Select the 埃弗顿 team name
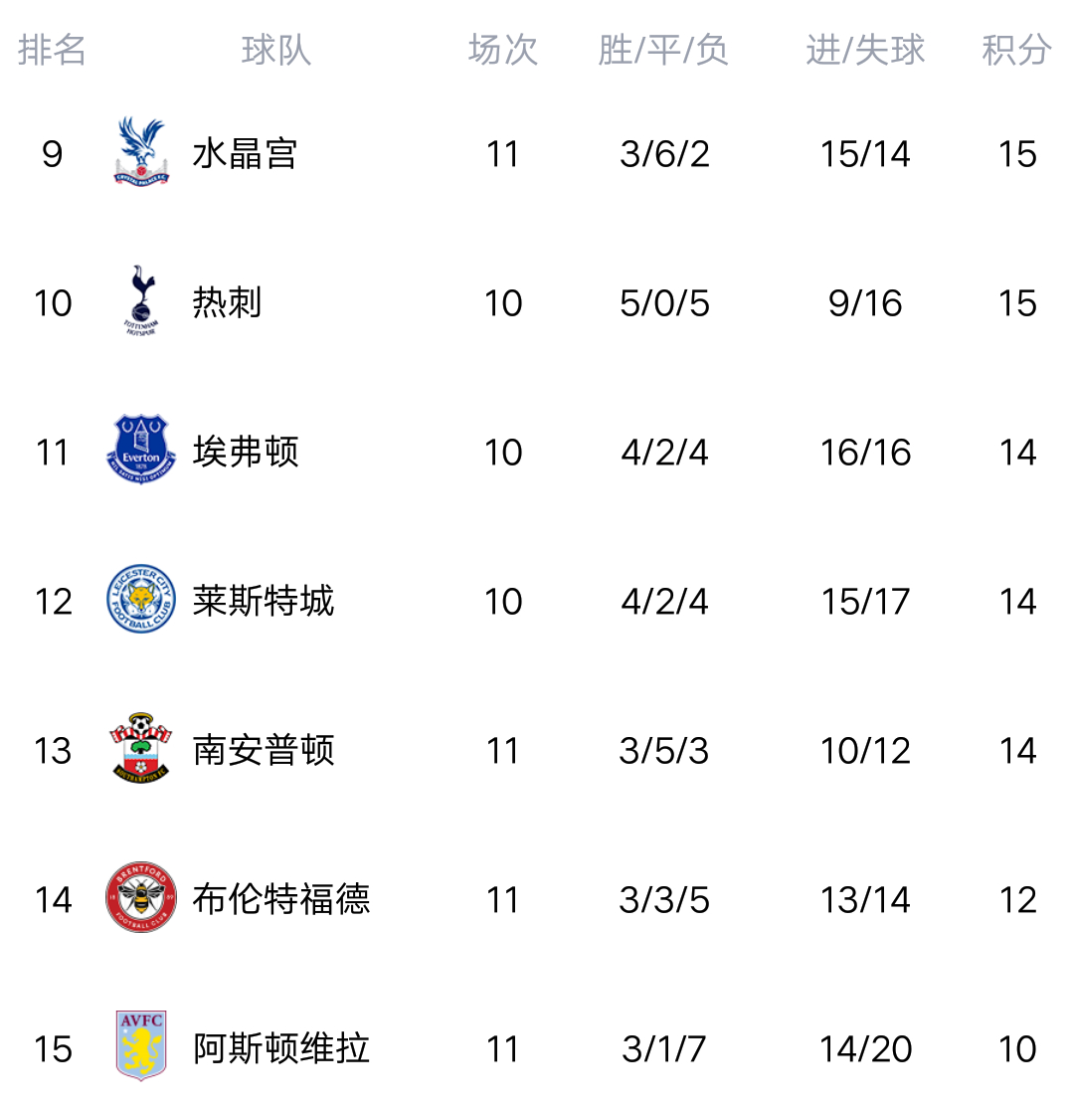 [x=245, y=453]
